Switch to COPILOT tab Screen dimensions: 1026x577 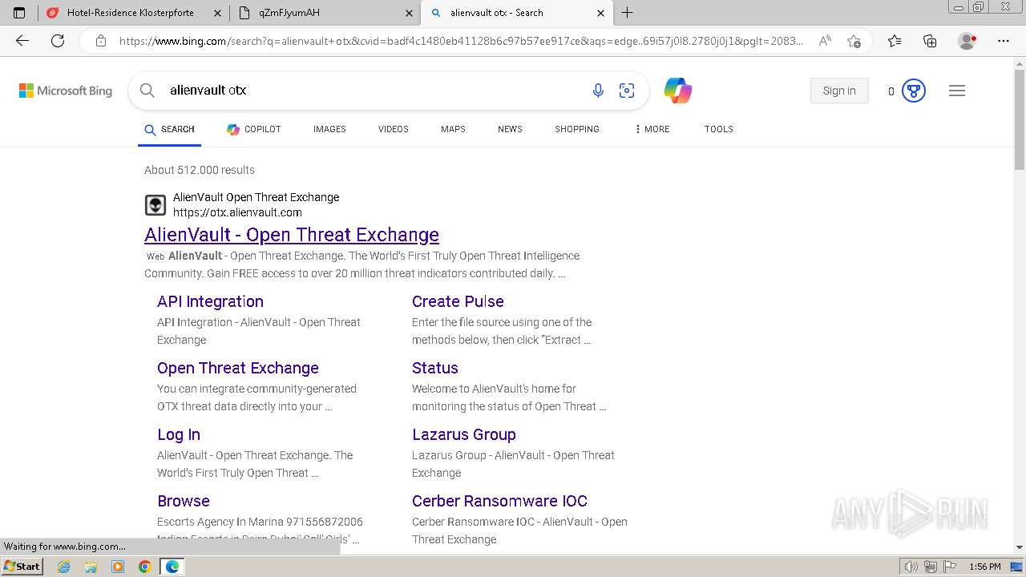click(253, 129)
